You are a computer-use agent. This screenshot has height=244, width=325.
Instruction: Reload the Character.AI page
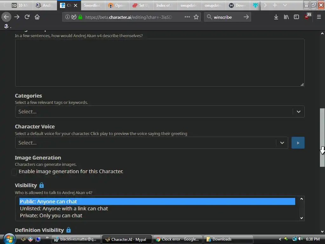coord(27,17)
